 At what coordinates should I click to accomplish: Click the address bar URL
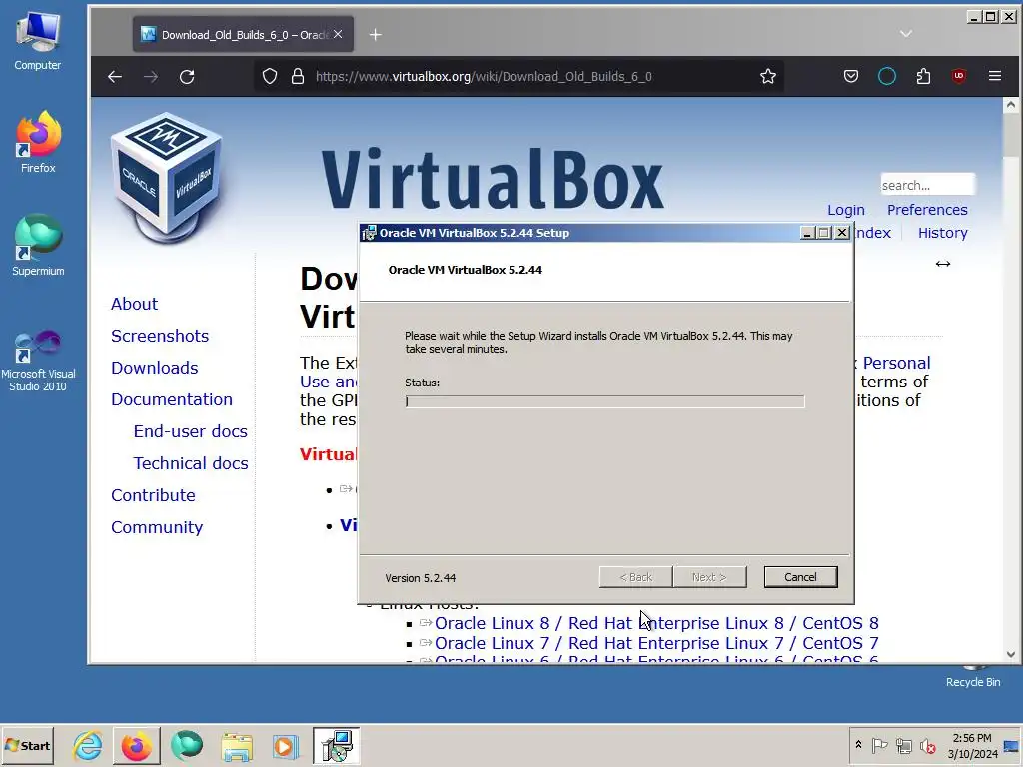tap(484, 76)
